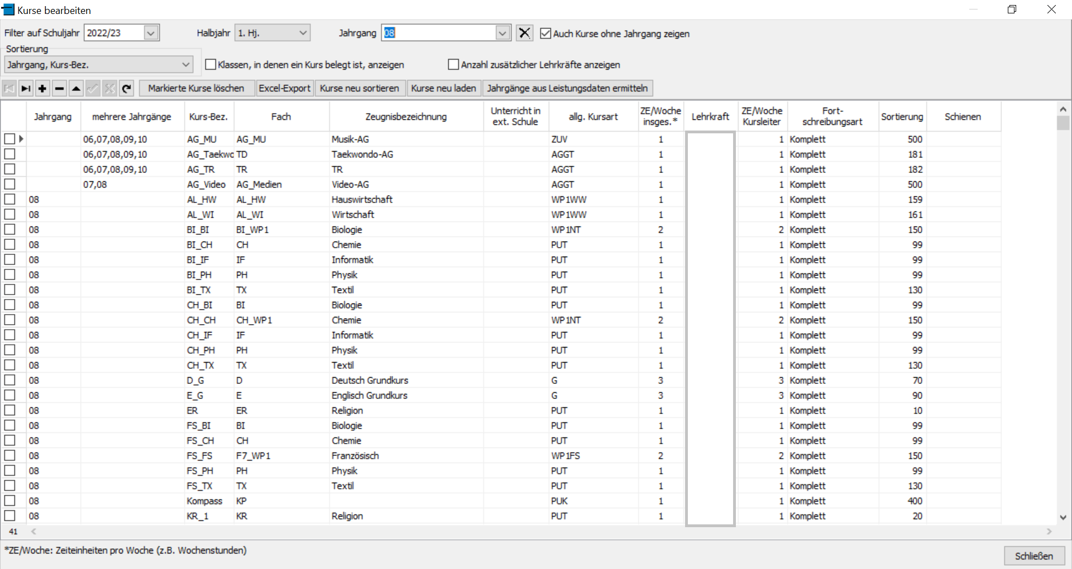Click Jahrgänge aus Leistungsdaten ermitteln
Screen dimensions: 1072x569
pyautogui.click(x=567, y=88)
